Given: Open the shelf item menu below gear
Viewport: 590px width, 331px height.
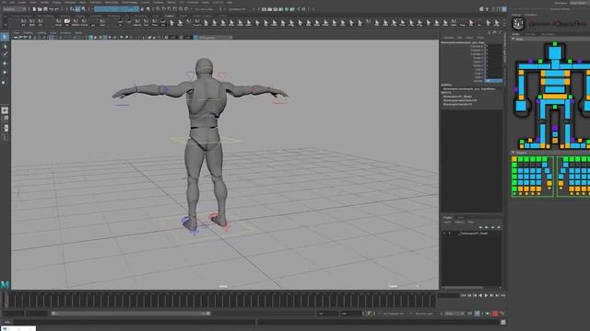Looking at the screenshot, I should click(x=5, y=24).
